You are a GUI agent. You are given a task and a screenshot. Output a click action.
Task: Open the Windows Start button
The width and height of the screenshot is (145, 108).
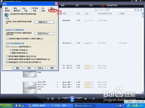(x=6, y=106)
